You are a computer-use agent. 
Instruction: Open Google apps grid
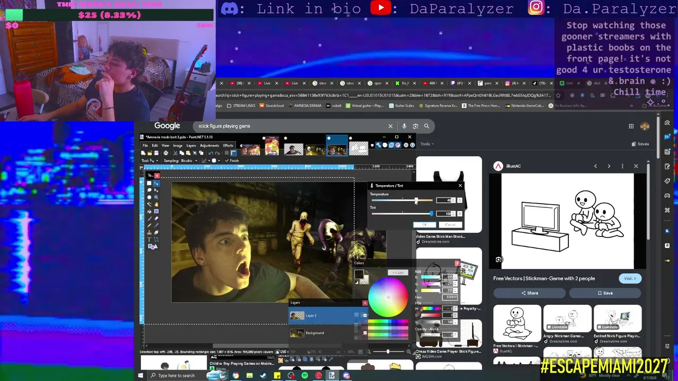[x=631, y=126]
